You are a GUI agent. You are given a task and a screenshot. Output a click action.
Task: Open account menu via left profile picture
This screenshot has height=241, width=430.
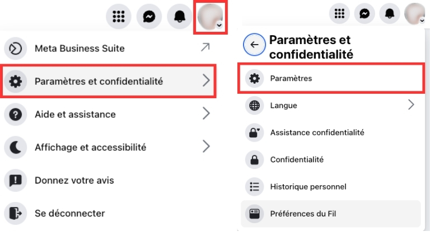(x=210, y=17)
